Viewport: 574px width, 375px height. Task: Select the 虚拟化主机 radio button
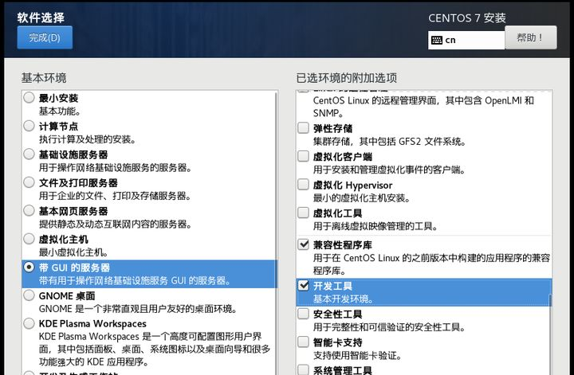pyautogui.click(x=29, y=239)
